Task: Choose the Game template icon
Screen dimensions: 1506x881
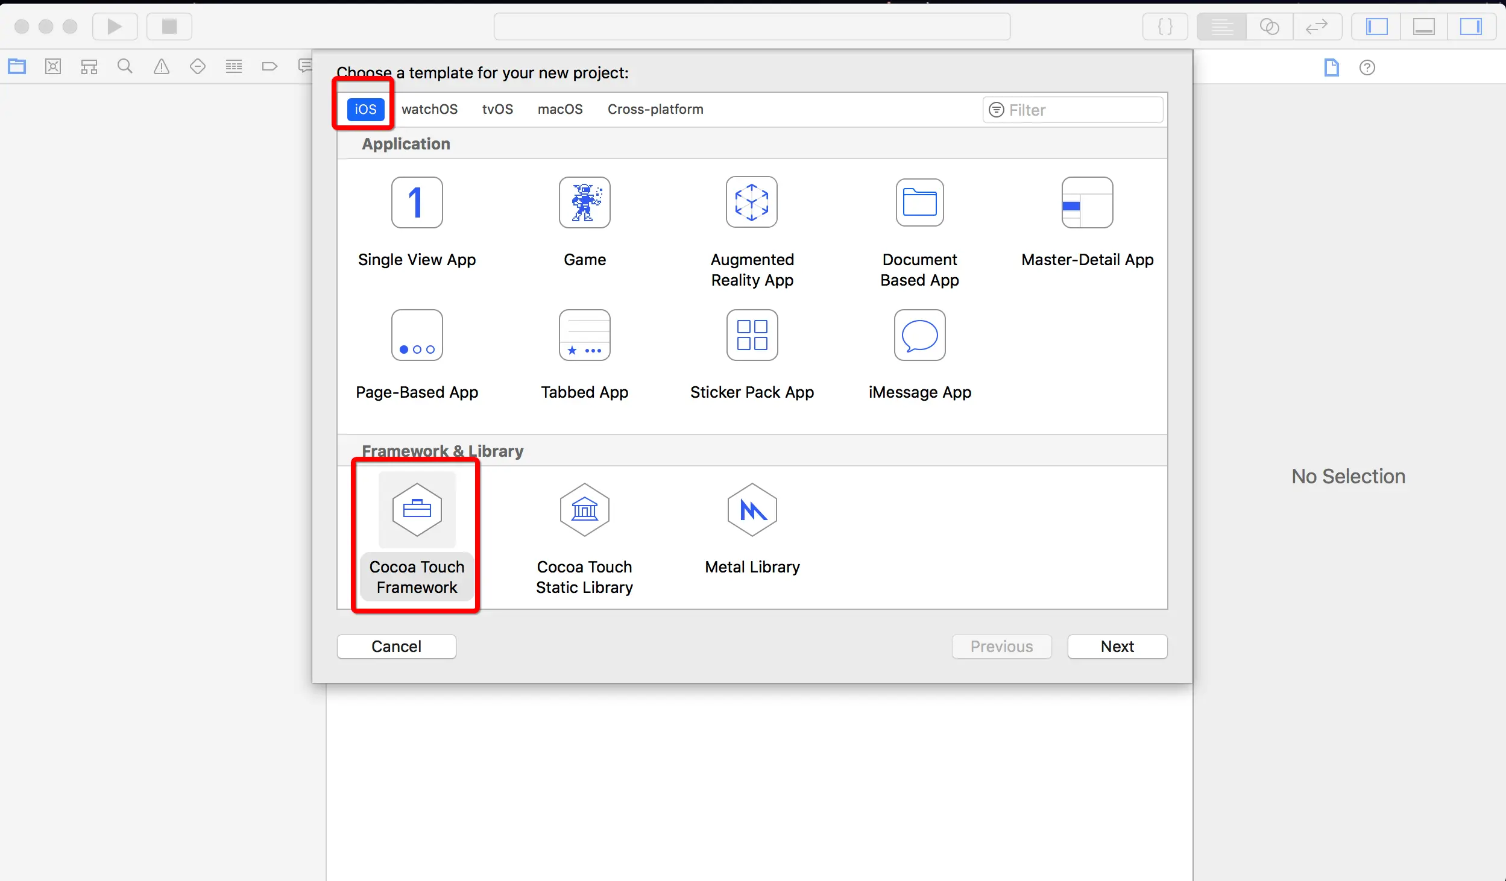Action: 584,203
